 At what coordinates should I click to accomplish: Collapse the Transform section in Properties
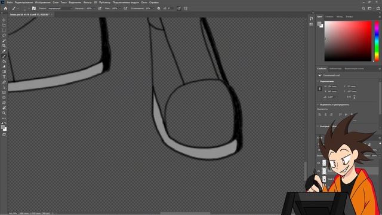click(318, 81)
